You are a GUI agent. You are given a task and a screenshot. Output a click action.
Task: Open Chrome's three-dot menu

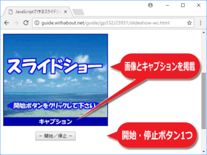coord(201,23)
